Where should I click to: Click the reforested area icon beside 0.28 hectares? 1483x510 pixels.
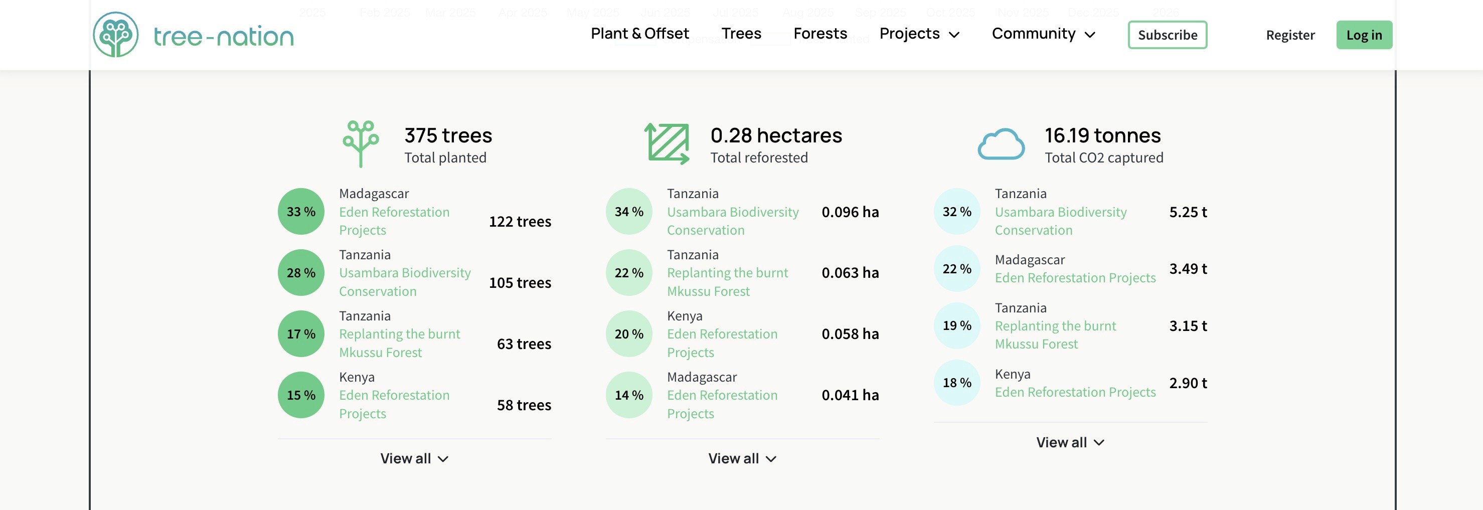[x=667, y=144]
